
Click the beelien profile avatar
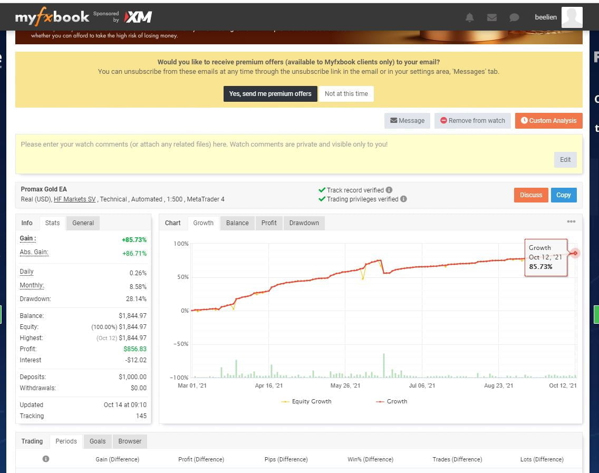pos(572,17)
